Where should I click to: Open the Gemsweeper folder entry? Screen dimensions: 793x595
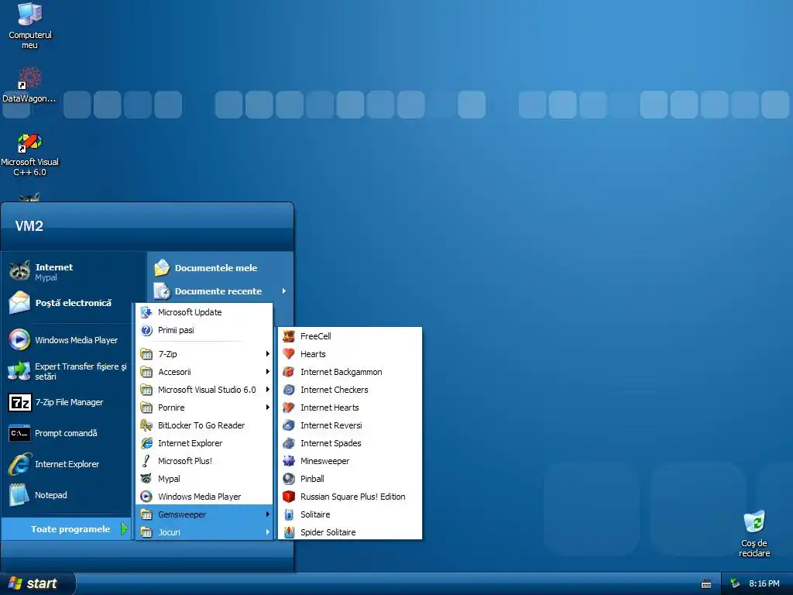[204, 514]
